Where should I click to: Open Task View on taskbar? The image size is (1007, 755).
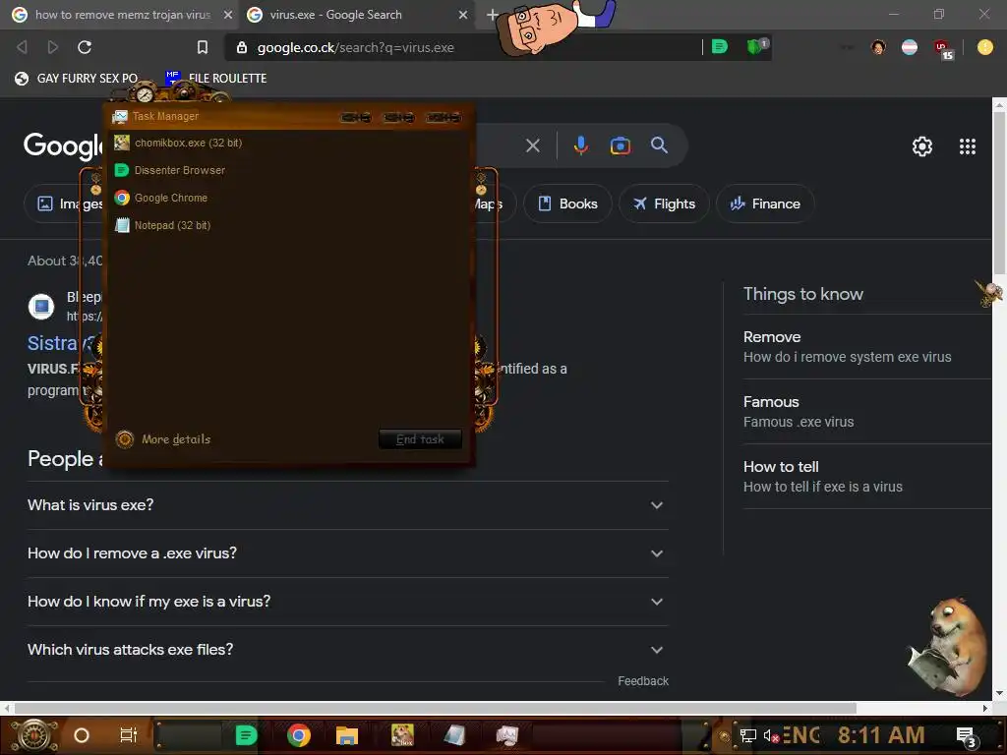tap(129, 735)
